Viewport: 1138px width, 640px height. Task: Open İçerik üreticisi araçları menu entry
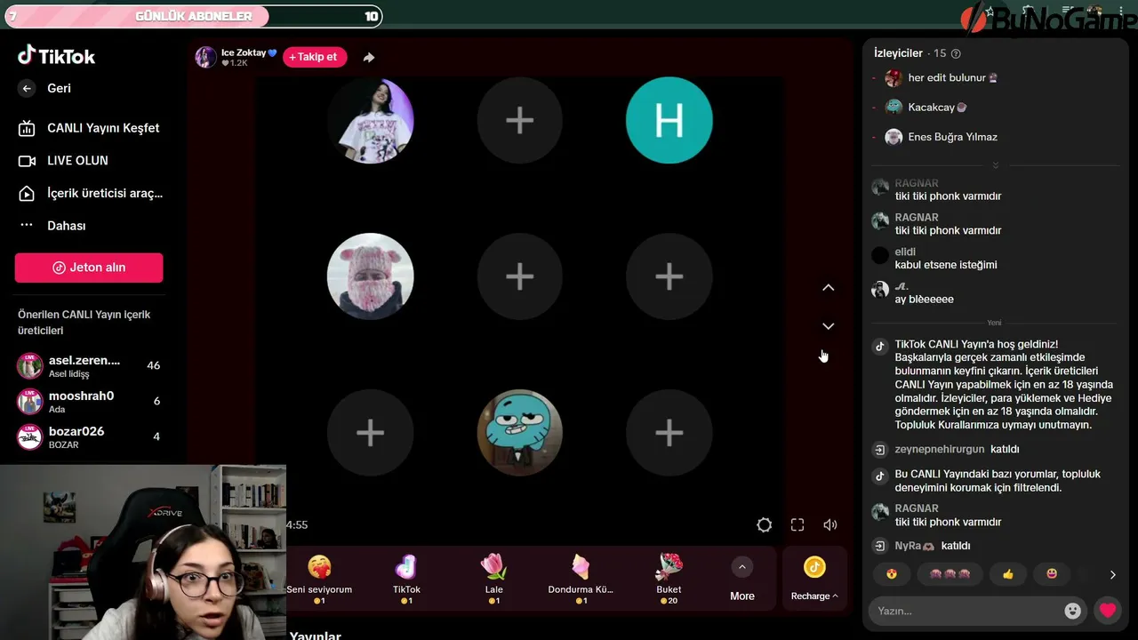pos(91,193)
